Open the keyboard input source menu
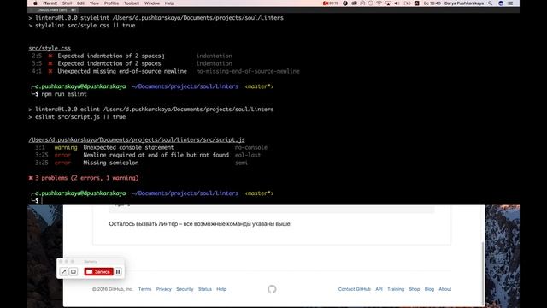Image resolution: width=547 pixels, height=308 pixels. (416, 3)
